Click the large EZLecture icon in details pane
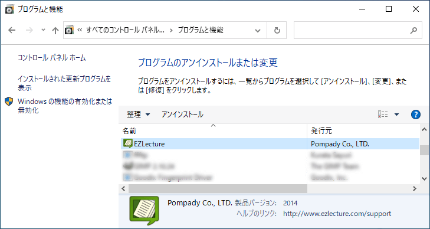Screen dimensions: 430x229 144,210
